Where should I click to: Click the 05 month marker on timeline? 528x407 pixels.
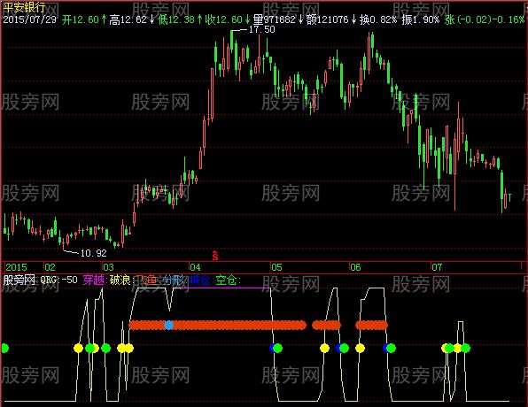(x=276, y=267)
